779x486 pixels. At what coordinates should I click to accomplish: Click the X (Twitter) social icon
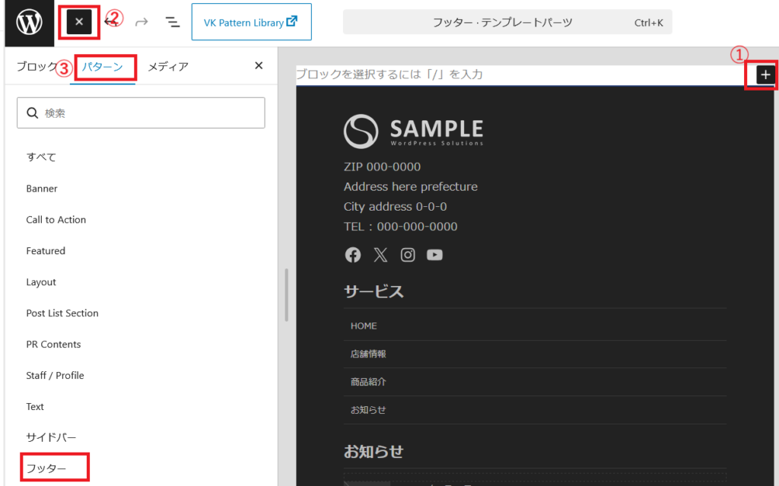pos(380,255)
